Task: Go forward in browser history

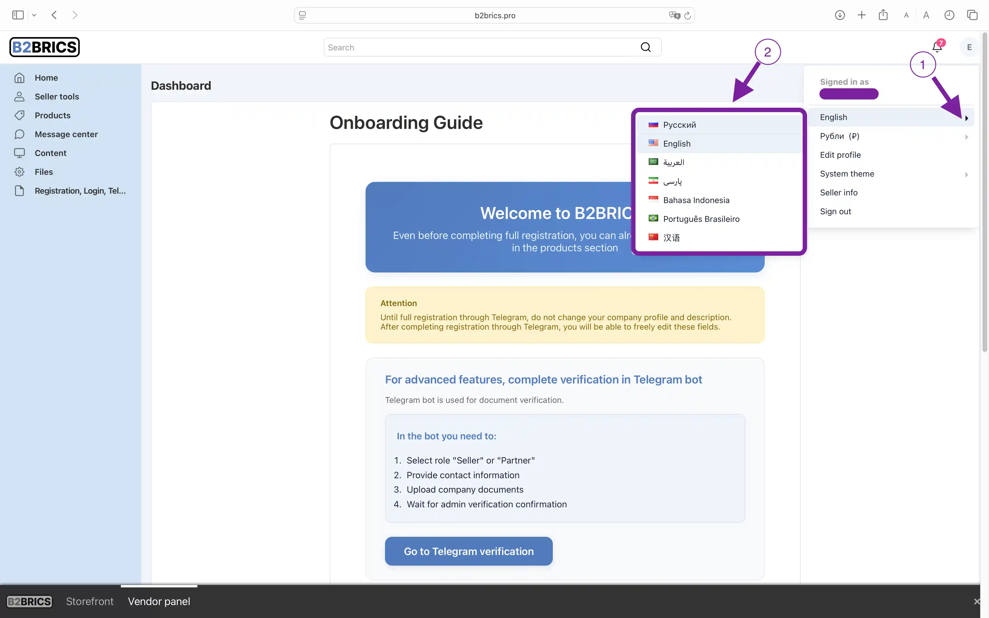Action: pyautogui.click(x=75, y=15)
